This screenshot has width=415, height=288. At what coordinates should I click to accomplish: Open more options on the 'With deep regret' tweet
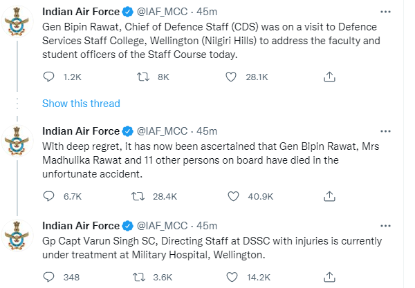click(x=385, y=131)
